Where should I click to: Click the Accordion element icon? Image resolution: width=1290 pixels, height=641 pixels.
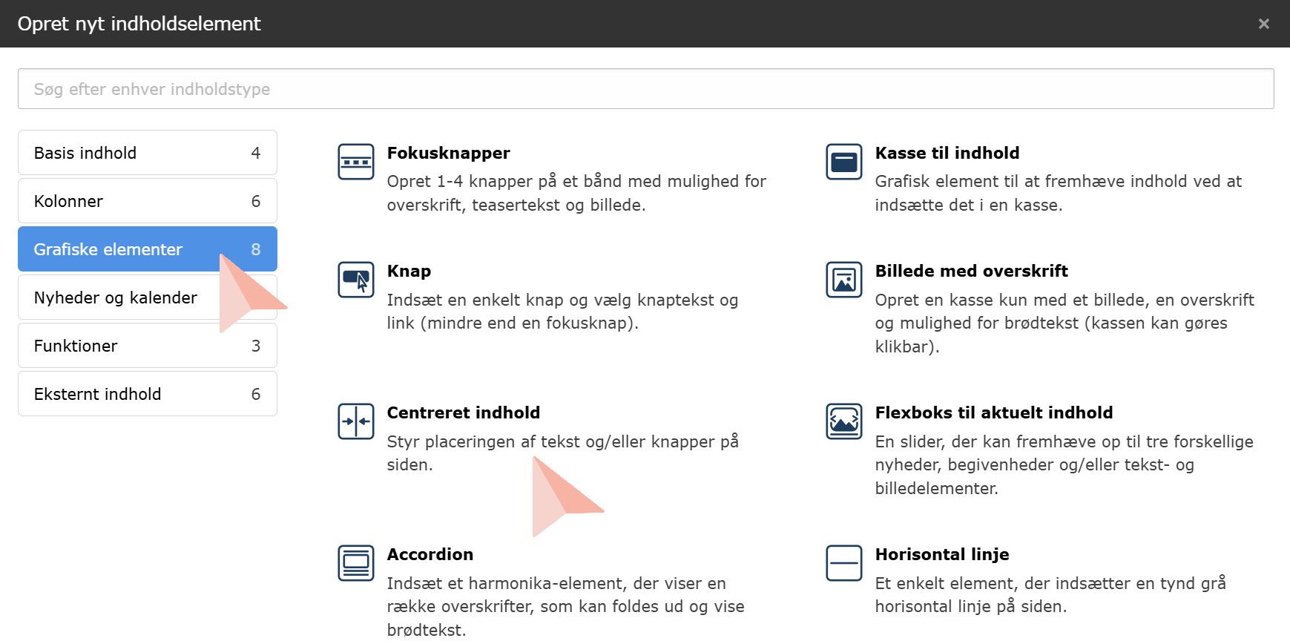point(356,563)
